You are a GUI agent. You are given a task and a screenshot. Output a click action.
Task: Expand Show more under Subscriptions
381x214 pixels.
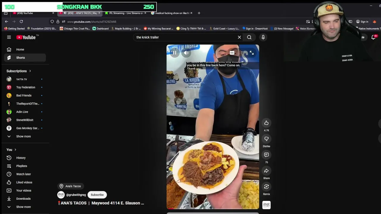click(25, 136)
